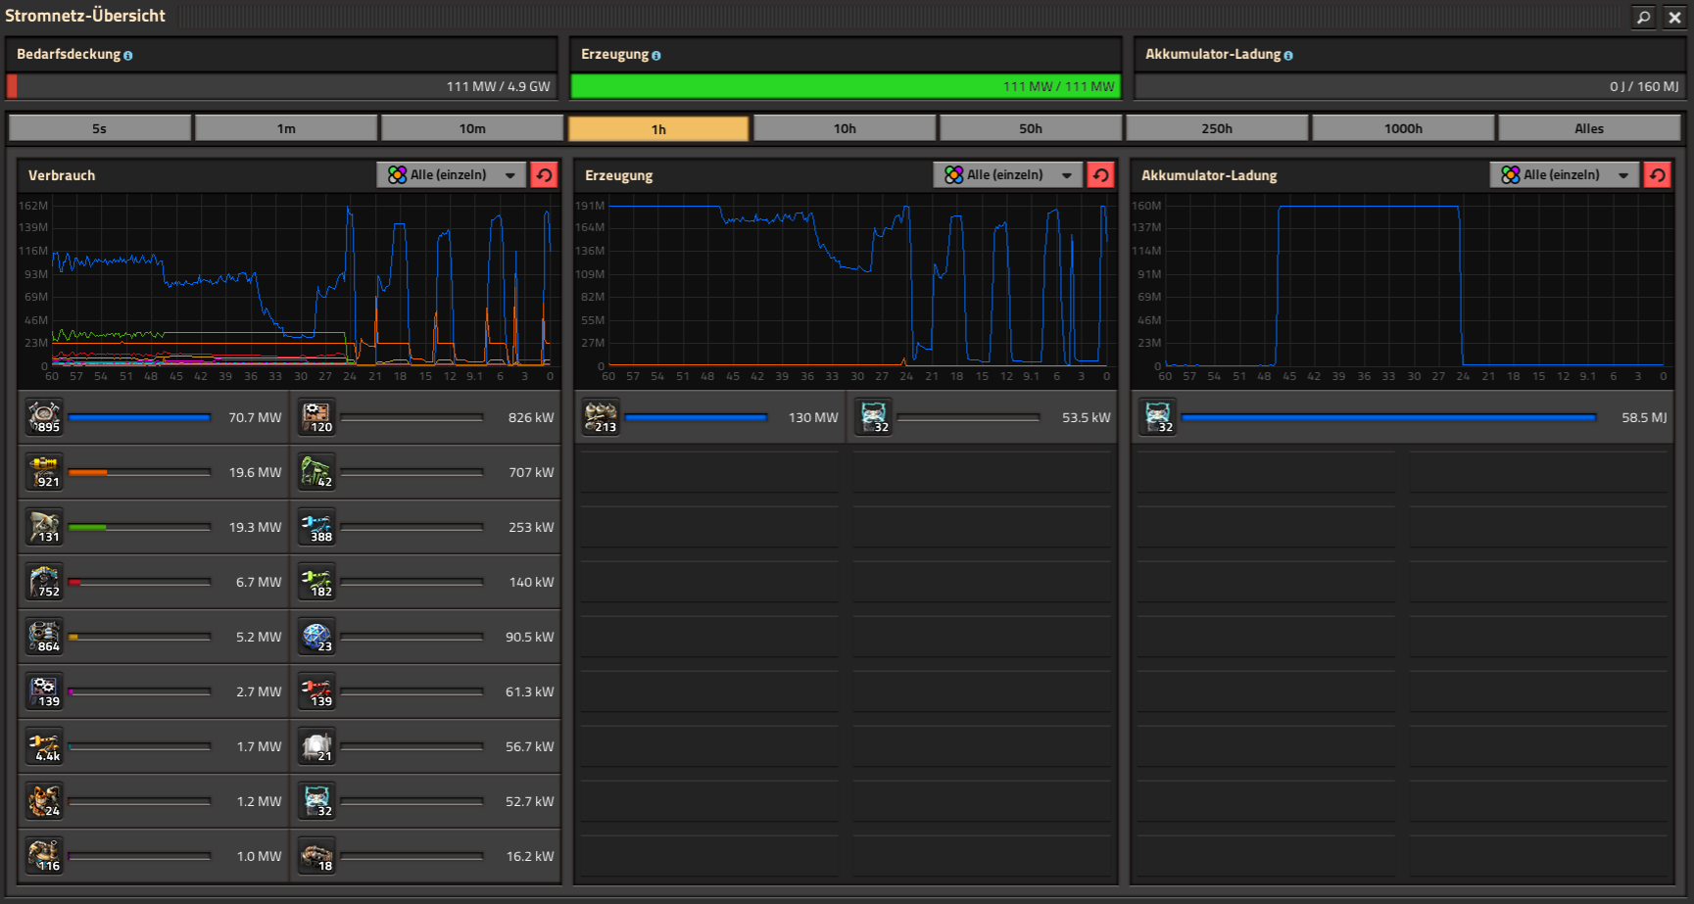Switch to the 1000h time range
Image resolution: width=1694 pixels, height=904 pixels.
pyautogui.click(x=1403, y=128)
